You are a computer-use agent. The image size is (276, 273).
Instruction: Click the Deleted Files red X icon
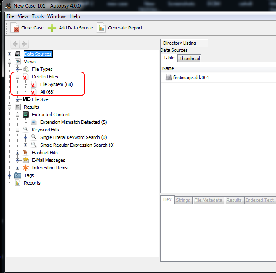point(26,77)
